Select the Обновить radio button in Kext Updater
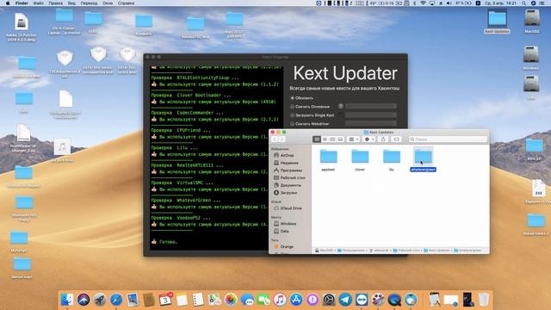Screen dimensions: 551x310 pos(293,98)
